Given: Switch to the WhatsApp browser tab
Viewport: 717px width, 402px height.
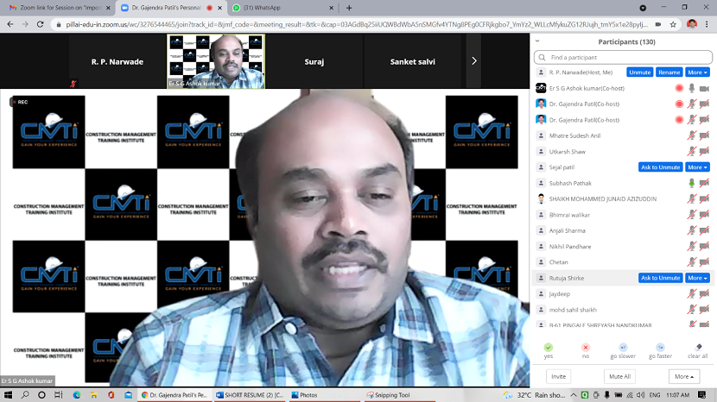Looking at the screenshot, I should click(282, 8).
